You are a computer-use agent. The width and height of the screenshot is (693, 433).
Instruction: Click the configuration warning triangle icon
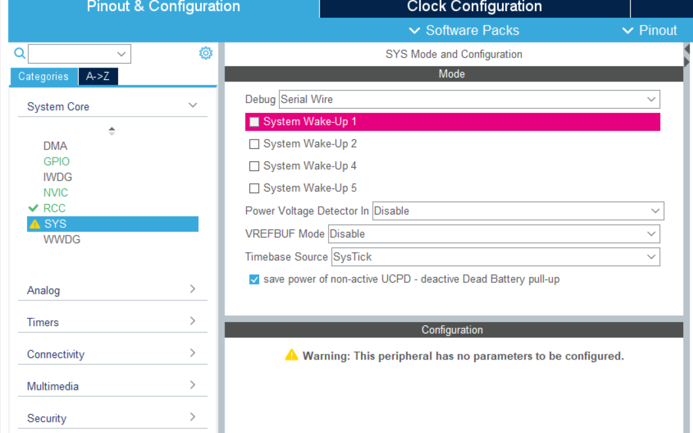coord(291,355)
